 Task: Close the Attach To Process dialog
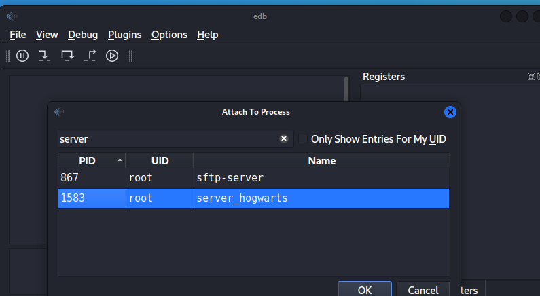[x=449, y=112]
